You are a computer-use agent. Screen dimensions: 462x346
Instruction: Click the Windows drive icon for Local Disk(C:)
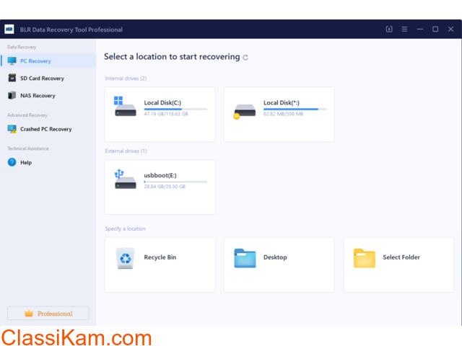pyautogui.click(x=125, y=106)
